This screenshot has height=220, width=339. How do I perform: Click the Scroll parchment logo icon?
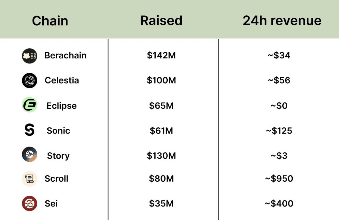coord(29,179)
